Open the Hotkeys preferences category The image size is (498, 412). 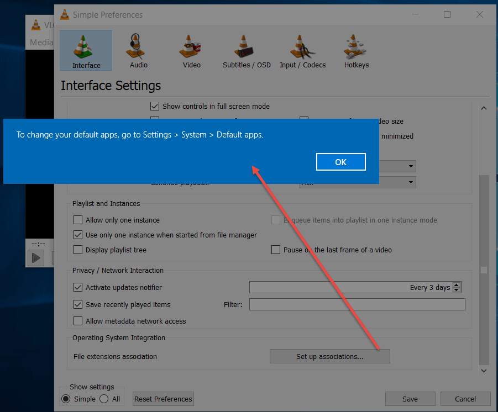coord(357,50)
